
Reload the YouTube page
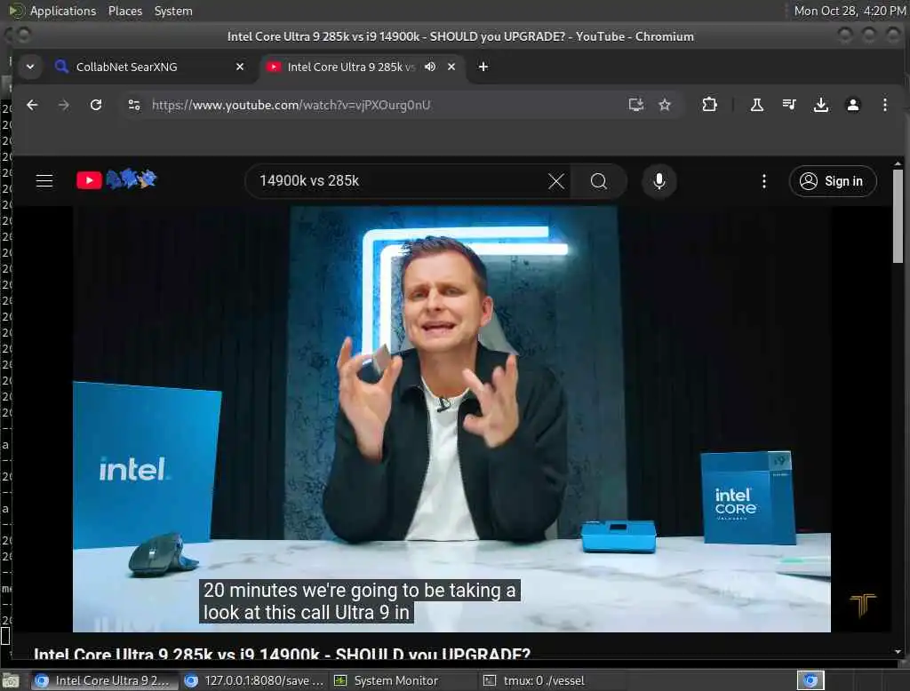coord(96,105)
